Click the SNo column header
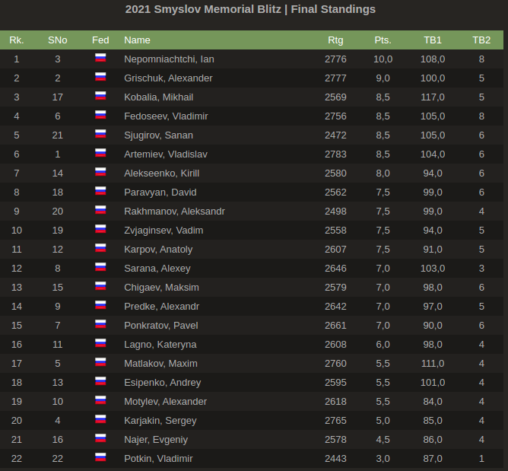 (57, 40)
